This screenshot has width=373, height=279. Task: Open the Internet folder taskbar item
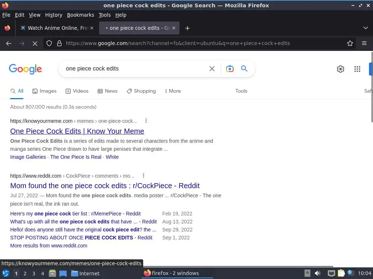[x=85, y=274]
